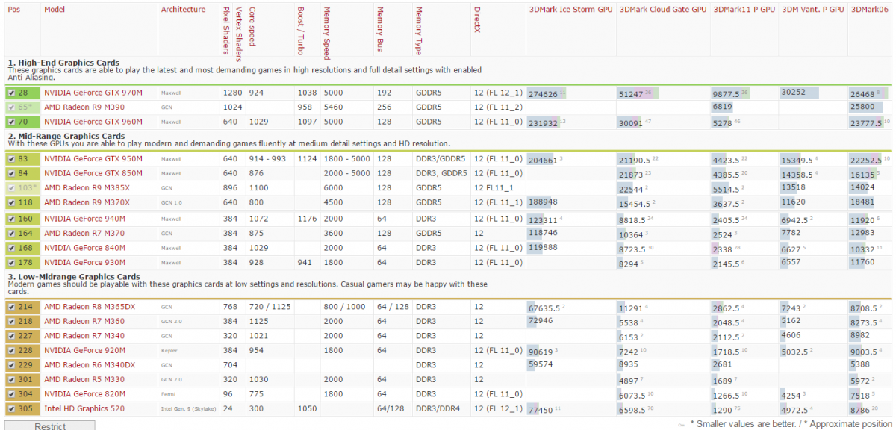Open AMD Radeon R6 M340DX link
Screen dimensions: 896x430
[90, 365]
